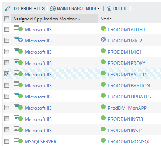Open the MSSQLSERVER application monitor link

coord(41,142)
